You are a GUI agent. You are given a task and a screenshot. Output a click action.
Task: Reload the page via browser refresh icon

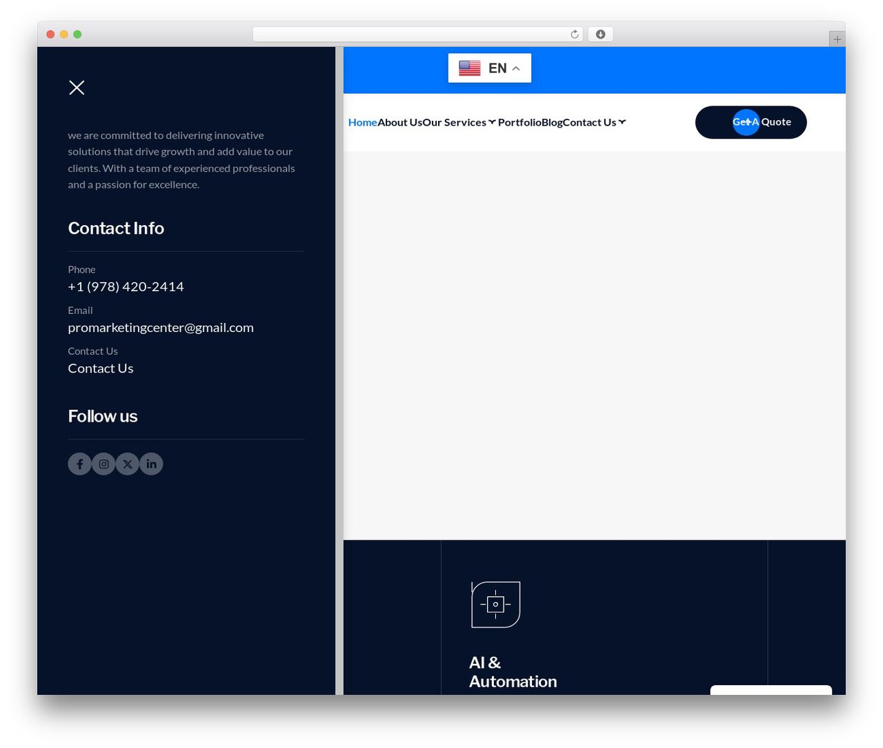point(574,35)
